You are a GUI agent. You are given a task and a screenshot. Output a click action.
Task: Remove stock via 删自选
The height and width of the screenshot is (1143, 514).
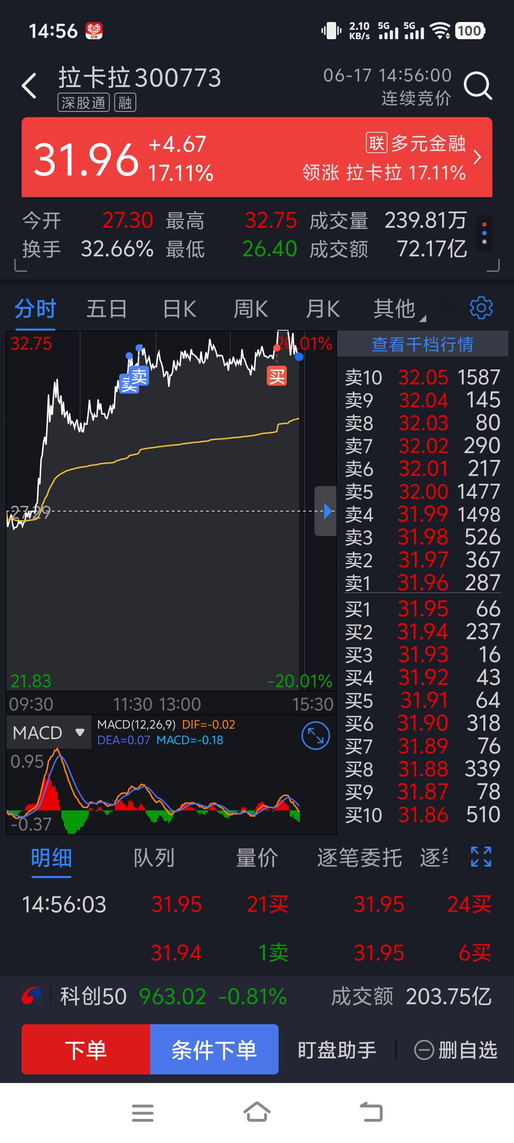tap(456, 1050)
